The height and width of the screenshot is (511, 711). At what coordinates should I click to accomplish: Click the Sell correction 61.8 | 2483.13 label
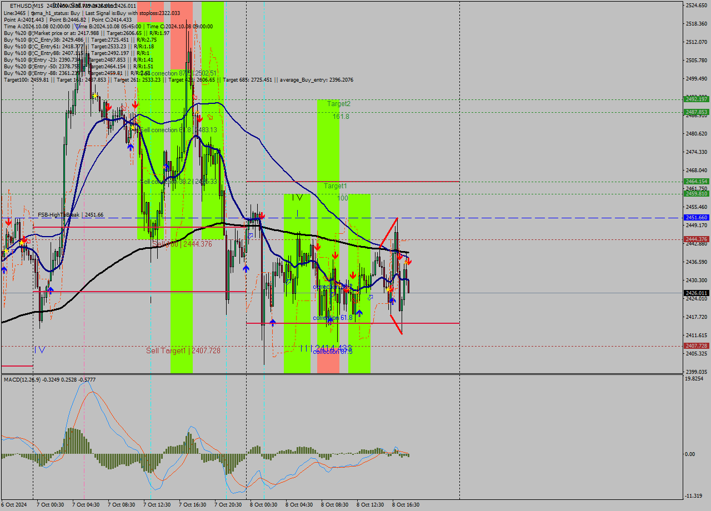(178, 130)
